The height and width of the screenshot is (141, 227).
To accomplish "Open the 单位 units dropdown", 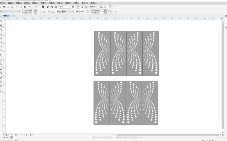I will tap(68, 12).
